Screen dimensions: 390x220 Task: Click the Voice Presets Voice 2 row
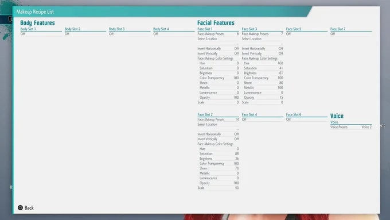(x=351, y=127)
